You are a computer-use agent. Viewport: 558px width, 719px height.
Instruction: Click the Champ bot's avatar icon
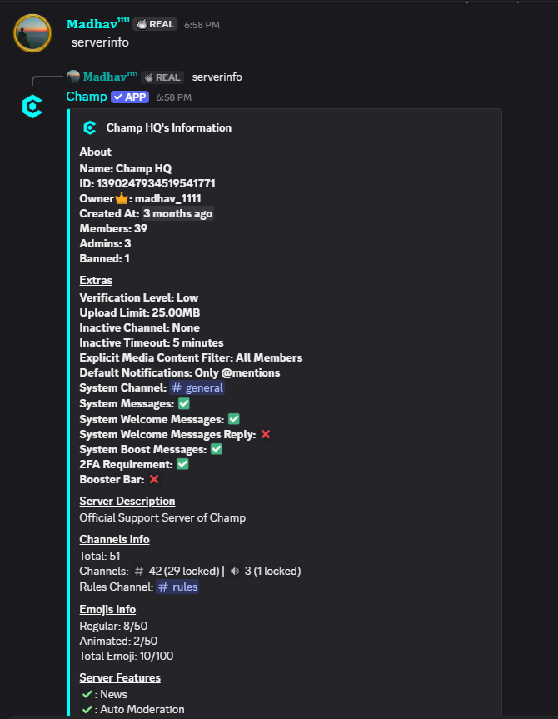tap(32, 107)
